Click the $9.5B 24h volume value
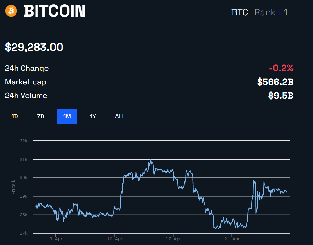This screenshot has width=313, height=245. coord(280,96)
